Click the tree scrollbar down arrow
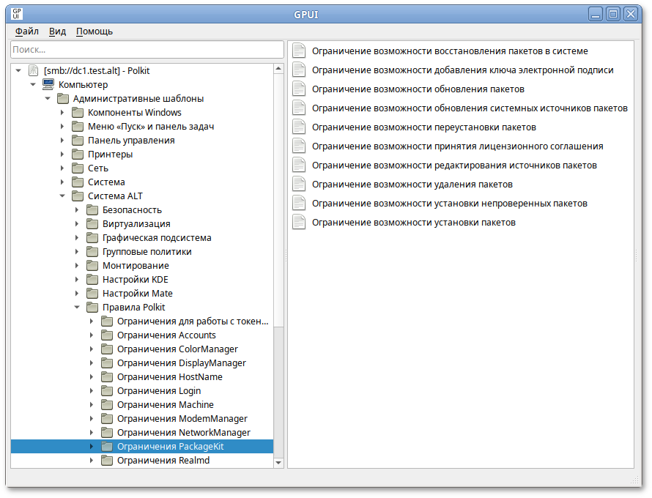This screenshot has width=652, height=498. pos(278,463)
